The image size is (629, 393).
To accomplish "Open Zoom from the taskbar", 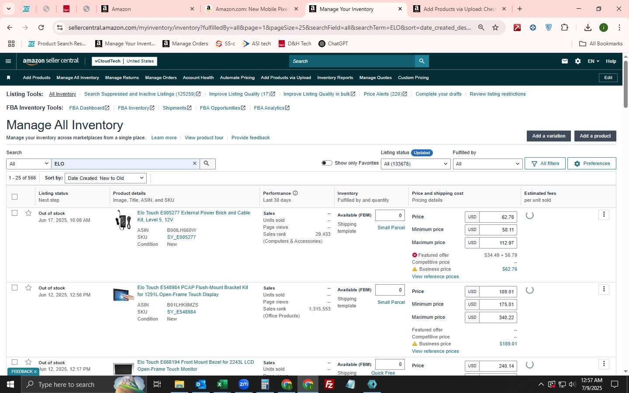I will (244, 384).
